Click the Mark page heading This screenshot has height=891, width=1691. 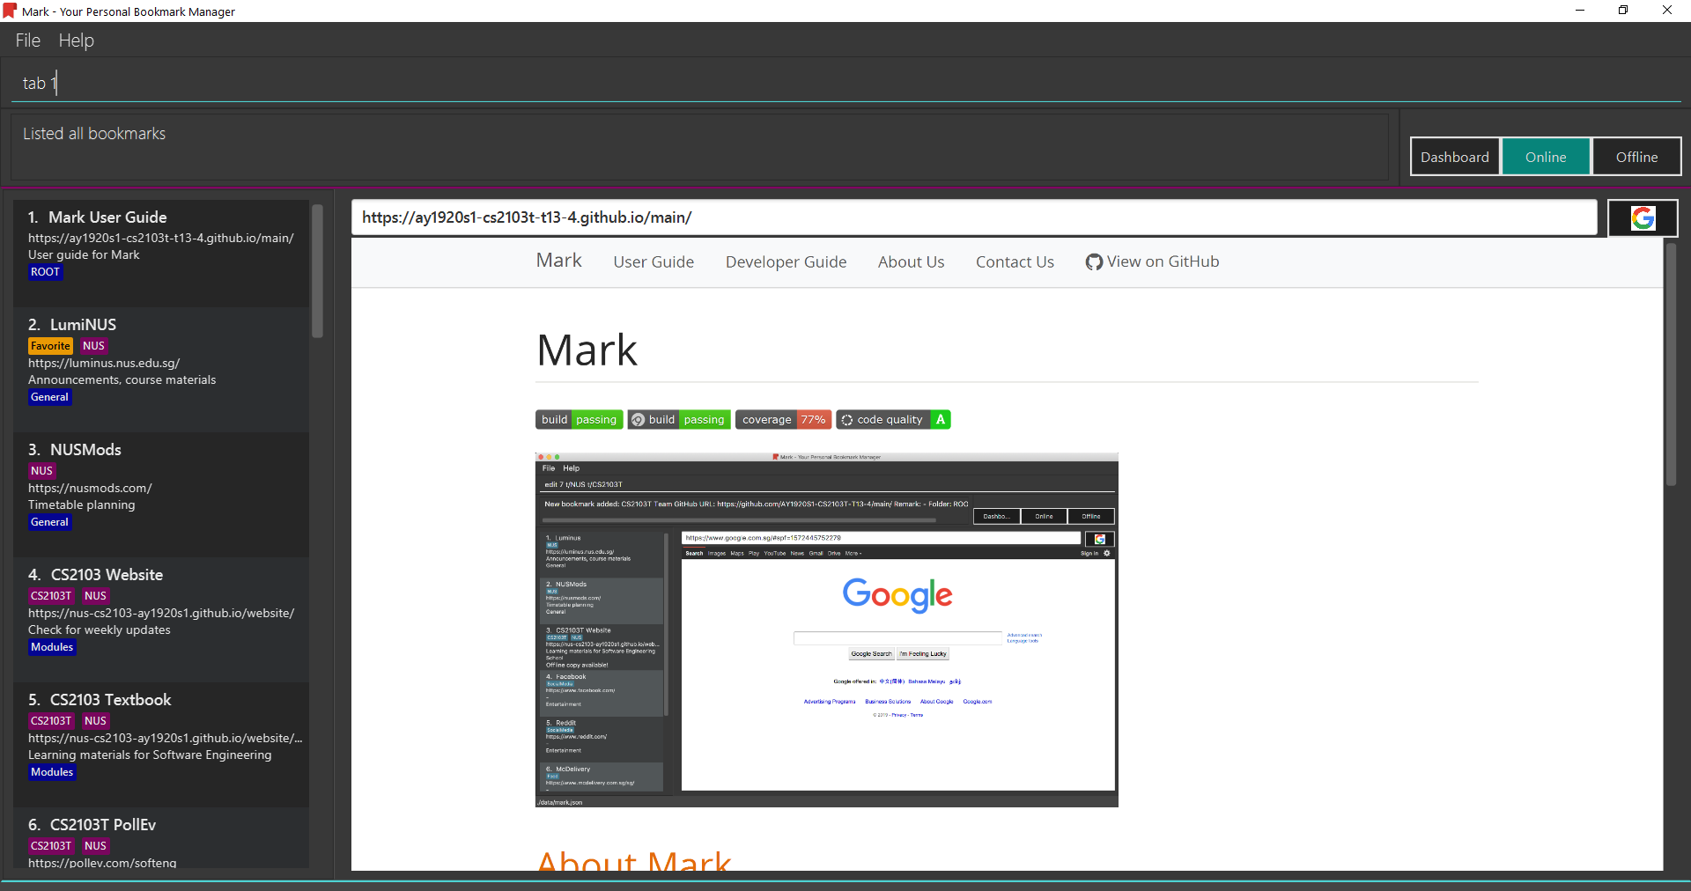point(587,350)
